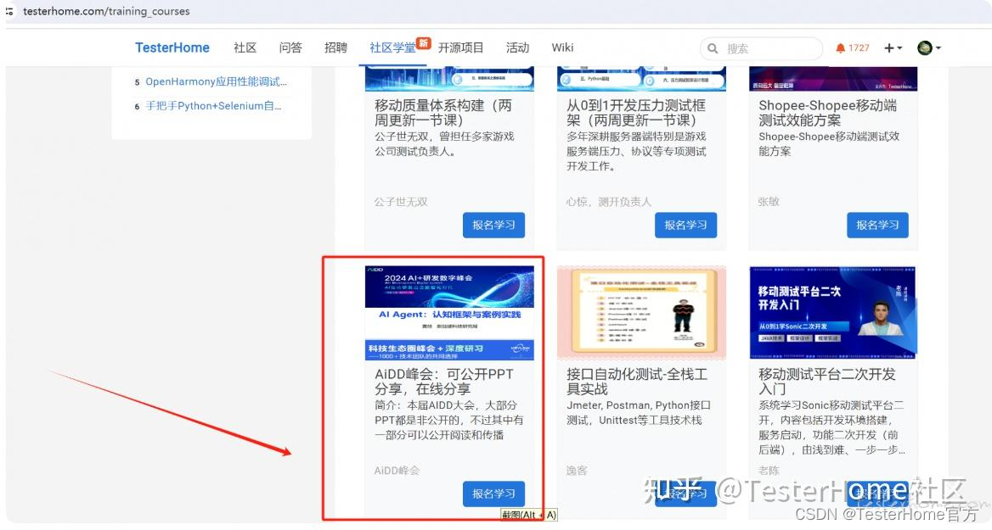The height and width of the screenshot is (530, 992).
Task: Click the TesterHome logo
Action: pyautogui.click(x=172, y=47)
